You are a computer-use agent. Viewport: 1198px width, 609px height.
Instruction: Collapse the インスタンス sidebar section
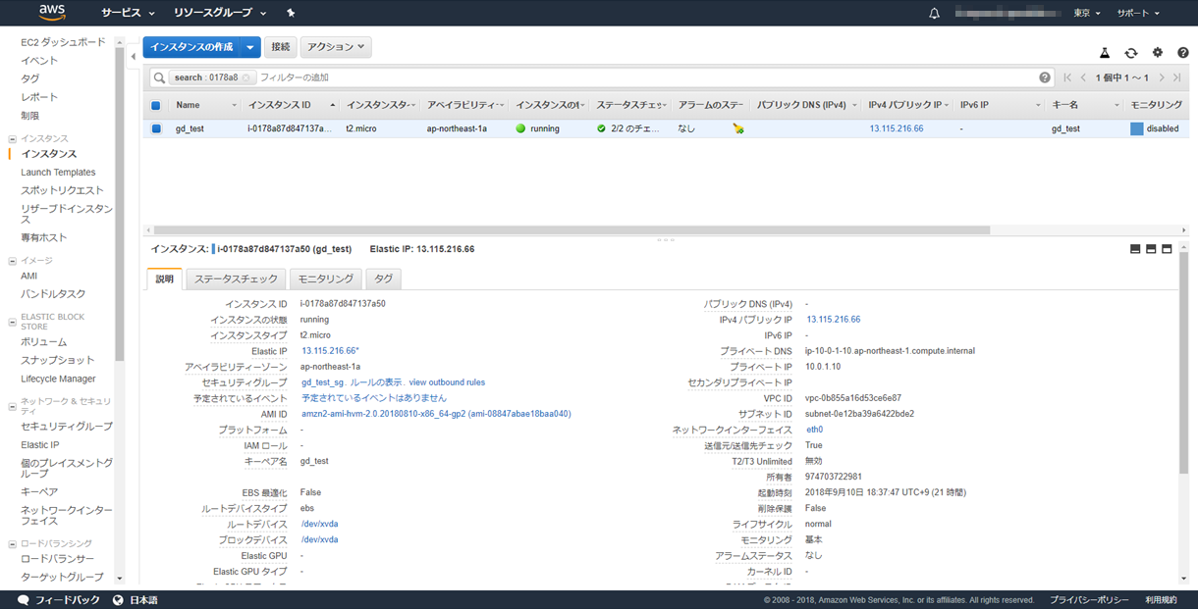pos(12,139)
